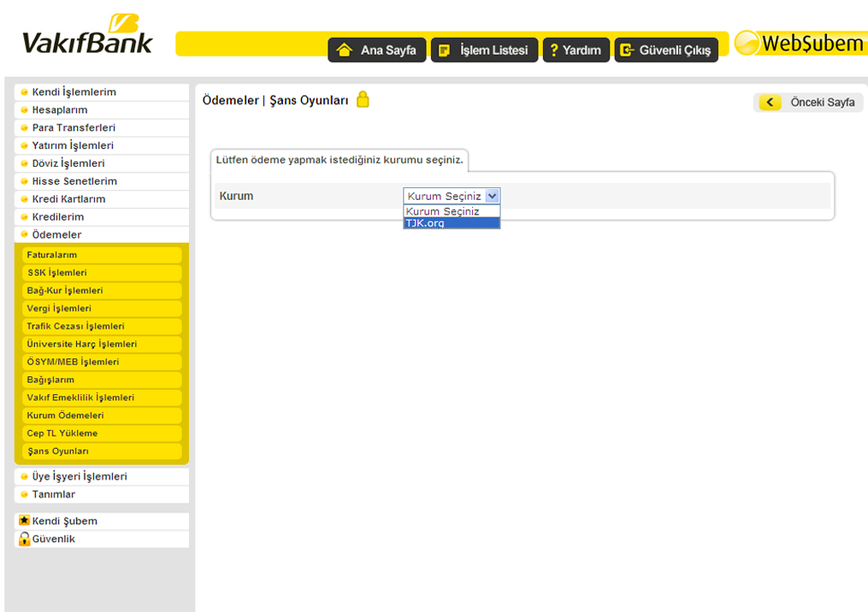868x612 pixels.
Task: Click the home icon beside Ana Sayfa
Action: click(345, 50)
